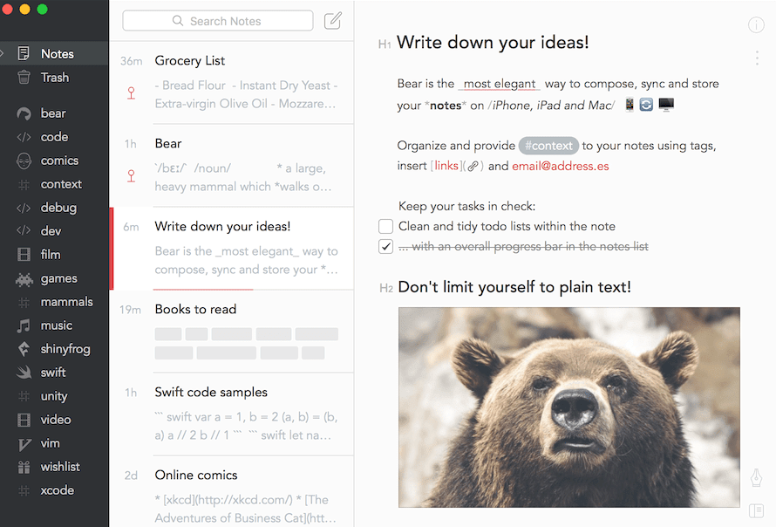Open the swift tag in sidebar
This screenshot has height=527, width=776.
pyautogui.click(x=52, y=373)
